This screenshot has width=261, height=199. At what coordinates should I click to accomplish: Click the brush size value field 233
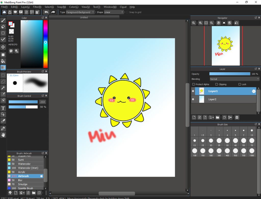43,102
